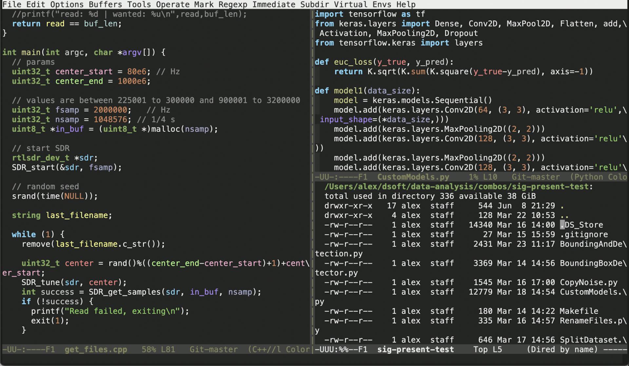
Task: Open the Buffers menu
Action: click(105, 4)
